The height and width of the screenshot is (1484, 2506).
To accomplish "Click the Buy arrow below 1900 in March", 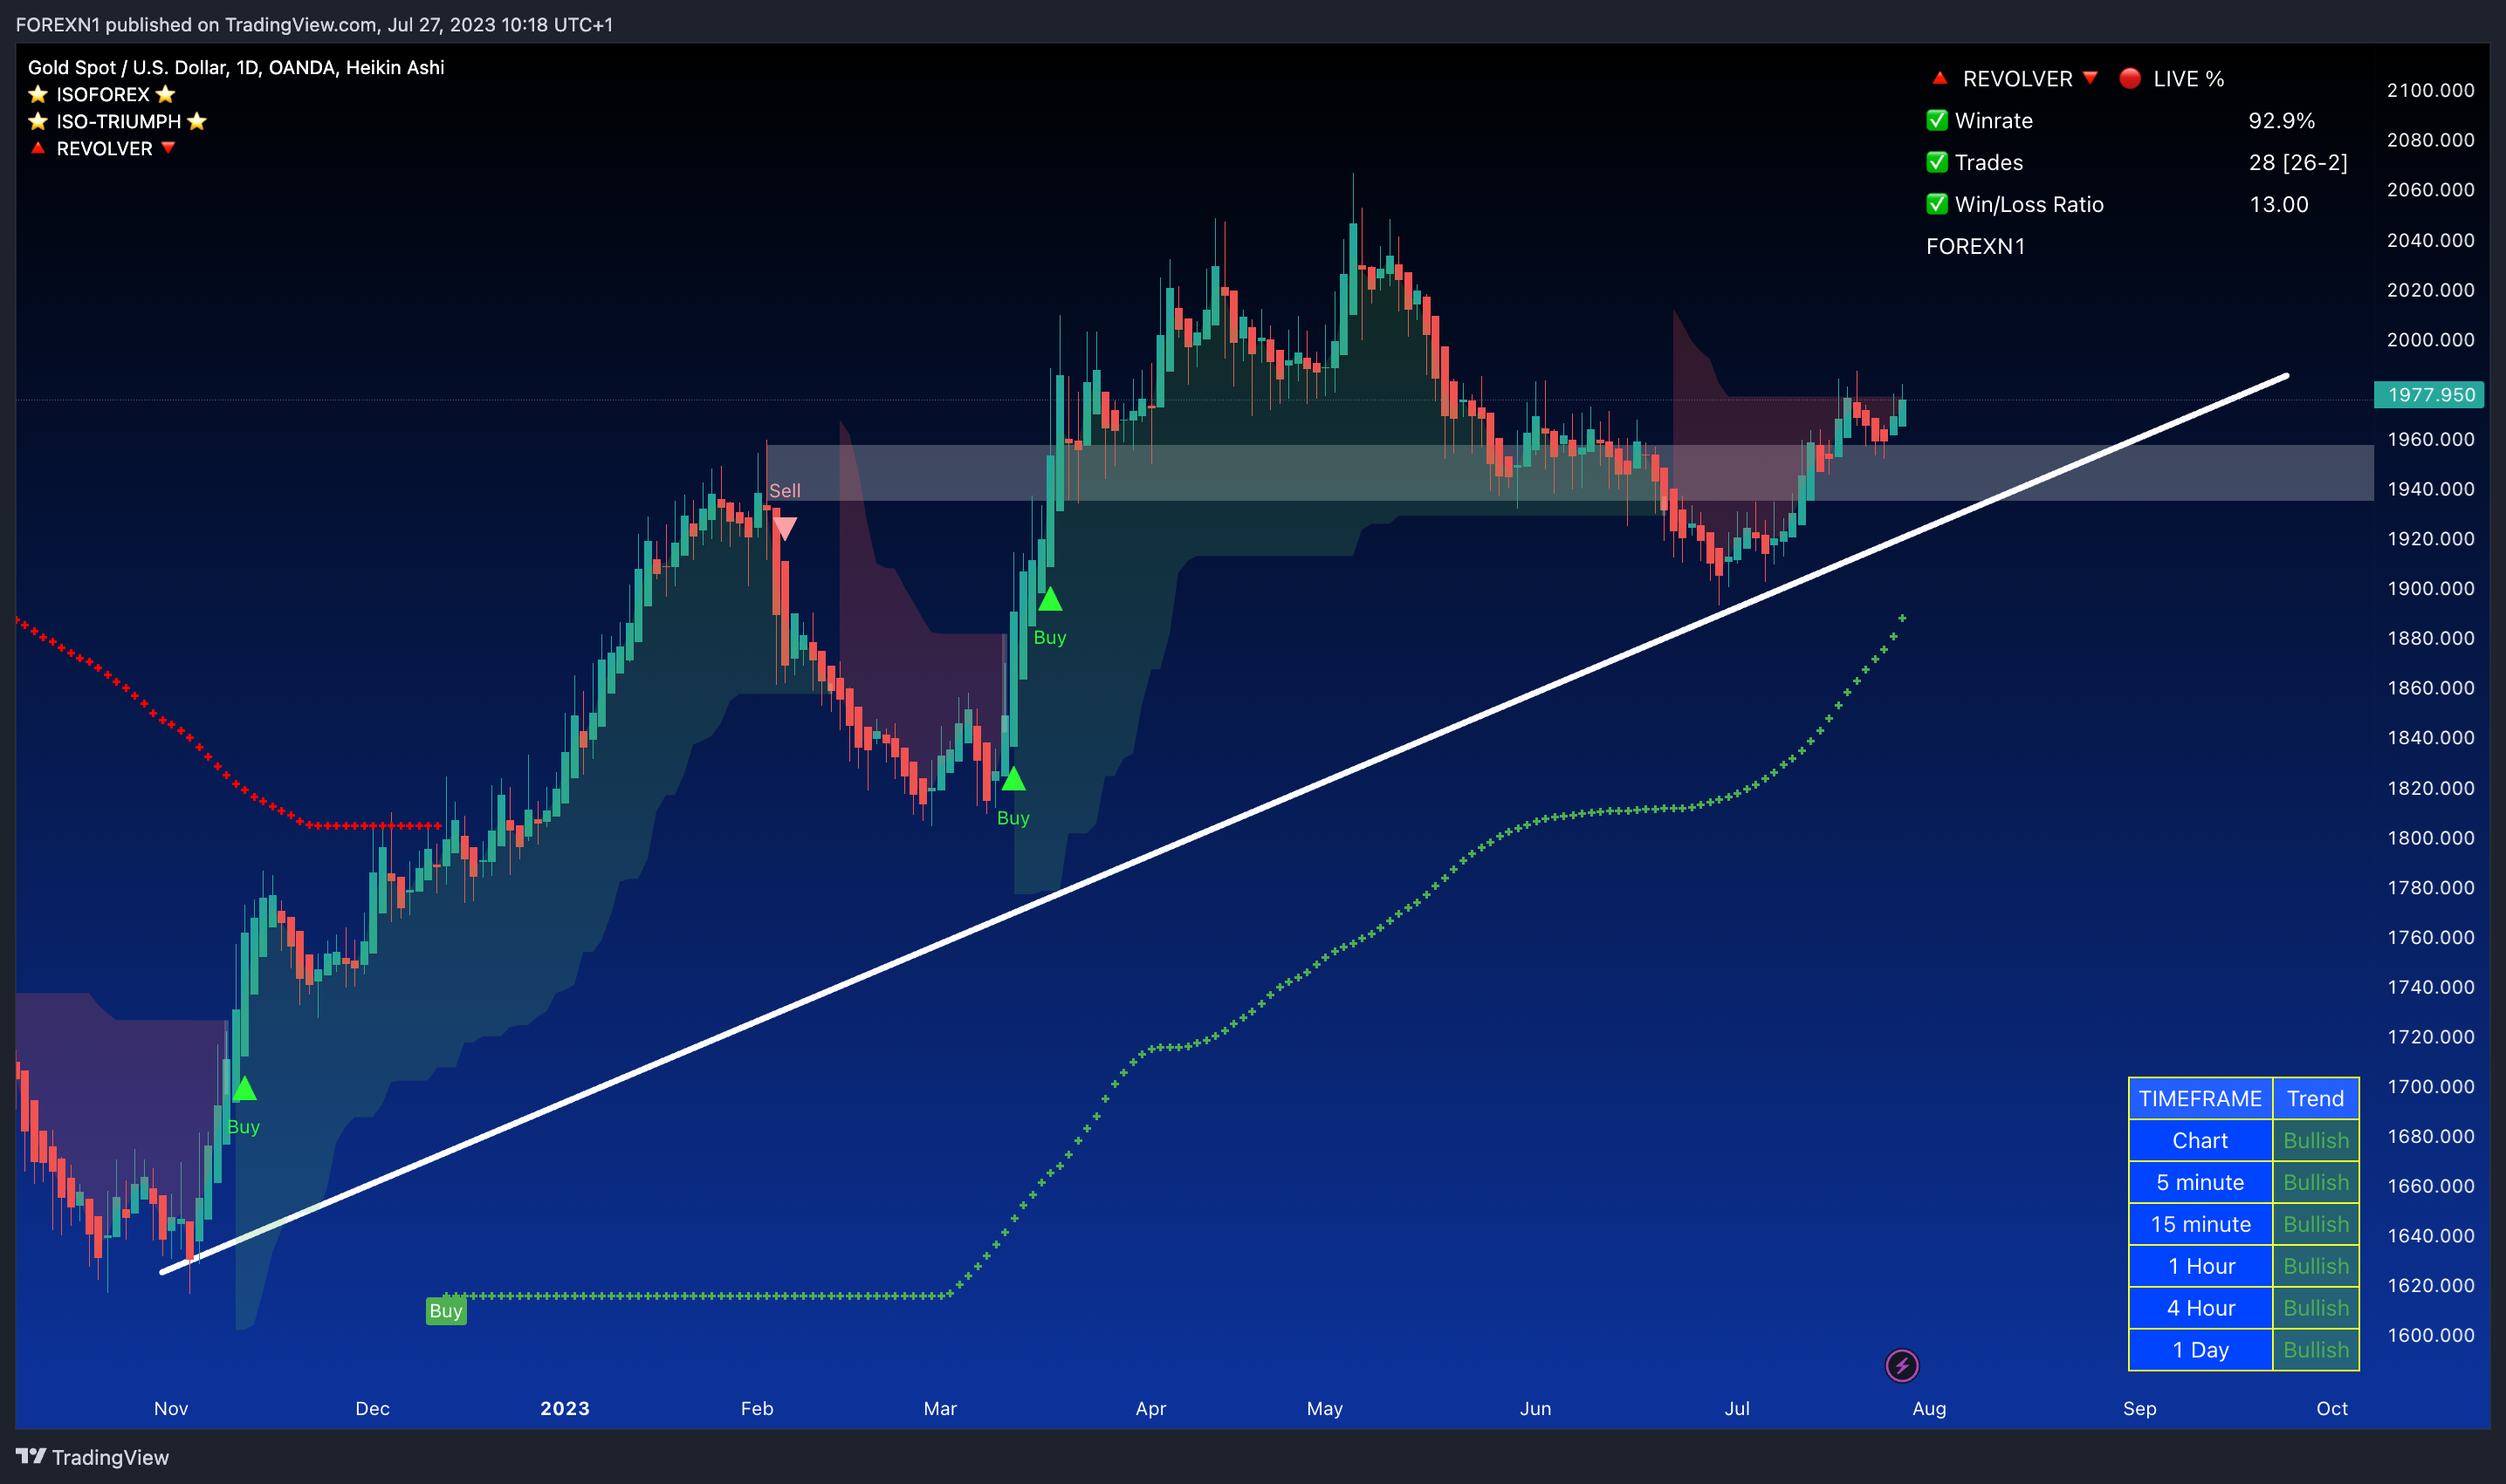I will 1049,599.
